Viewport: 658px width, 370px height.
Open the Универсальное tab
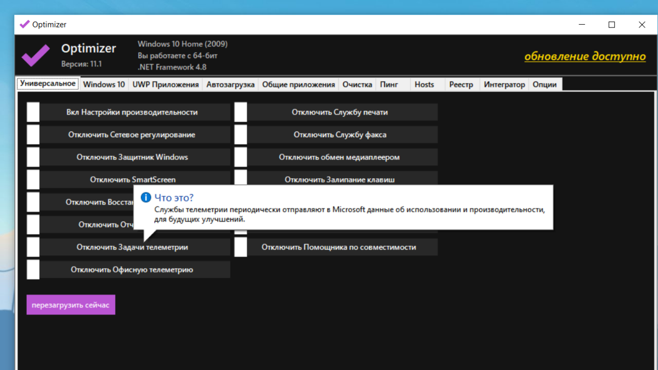pyautogui.click(x=48, y=84)
